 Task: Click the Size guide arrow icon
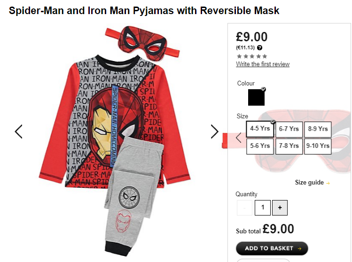coord(328,183)
